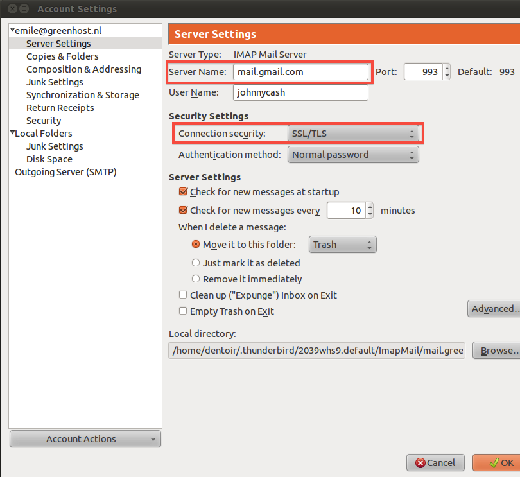
Task: Select Composition & Addressing in sidebar
Action: pyautogui.click(x=83, y=69)
